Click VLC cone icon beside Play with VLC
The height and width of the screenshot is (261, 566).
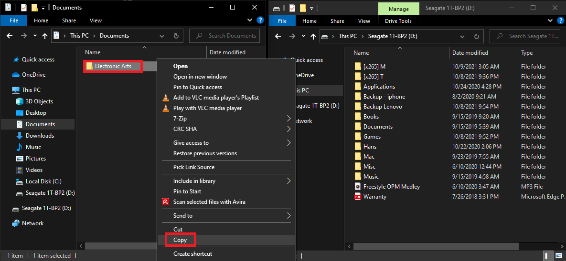tap(166, 108)
